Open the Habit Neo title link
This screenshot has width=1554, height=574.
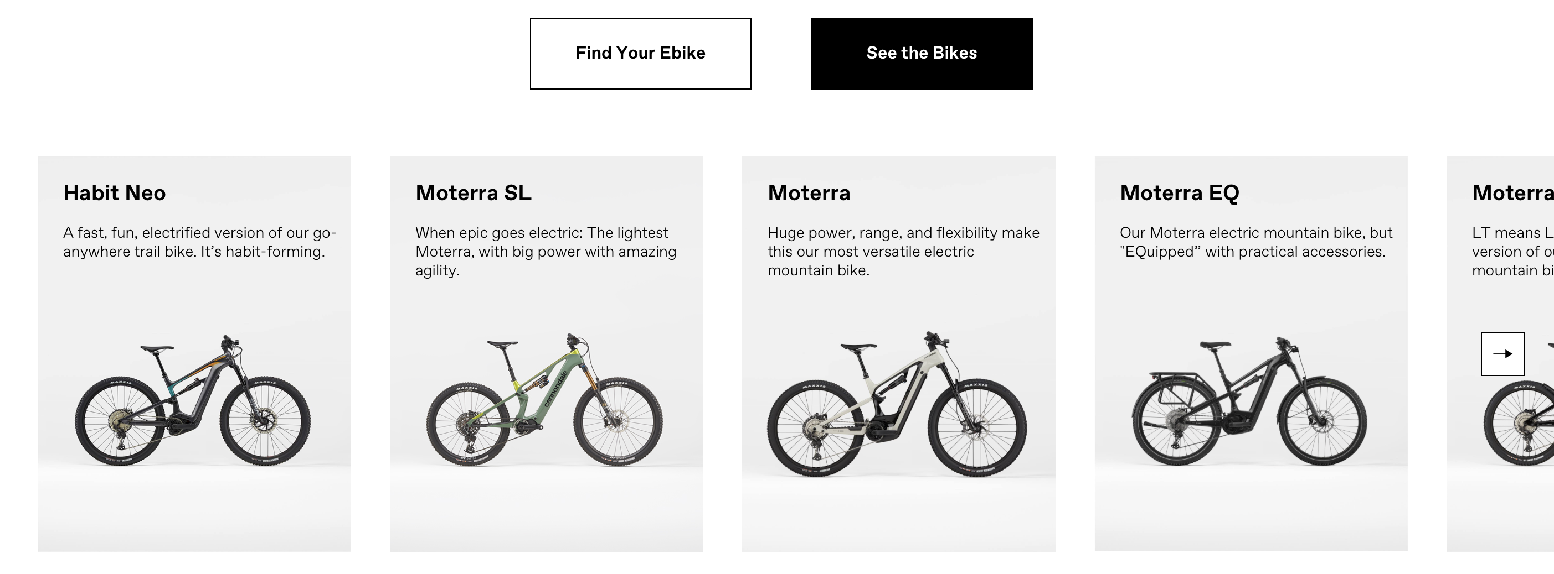click(114, 193)
